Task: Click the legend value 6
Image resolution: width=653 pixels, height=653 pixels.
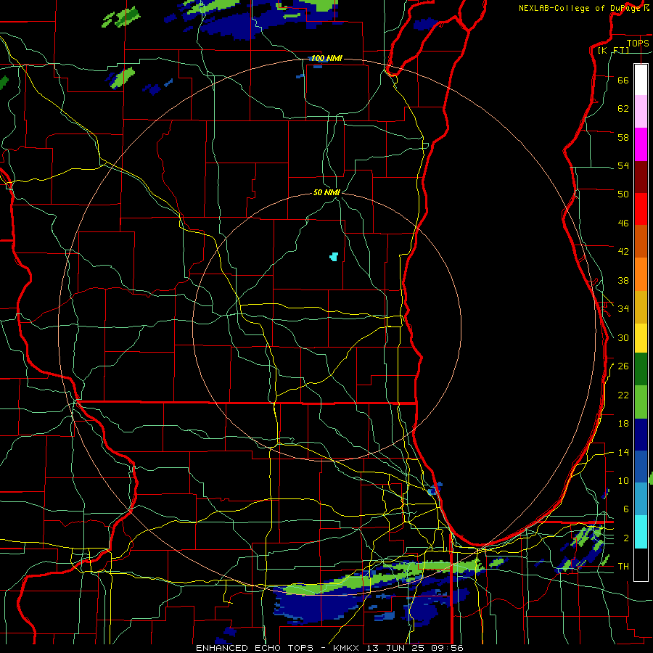Action: tap(625, 509)
